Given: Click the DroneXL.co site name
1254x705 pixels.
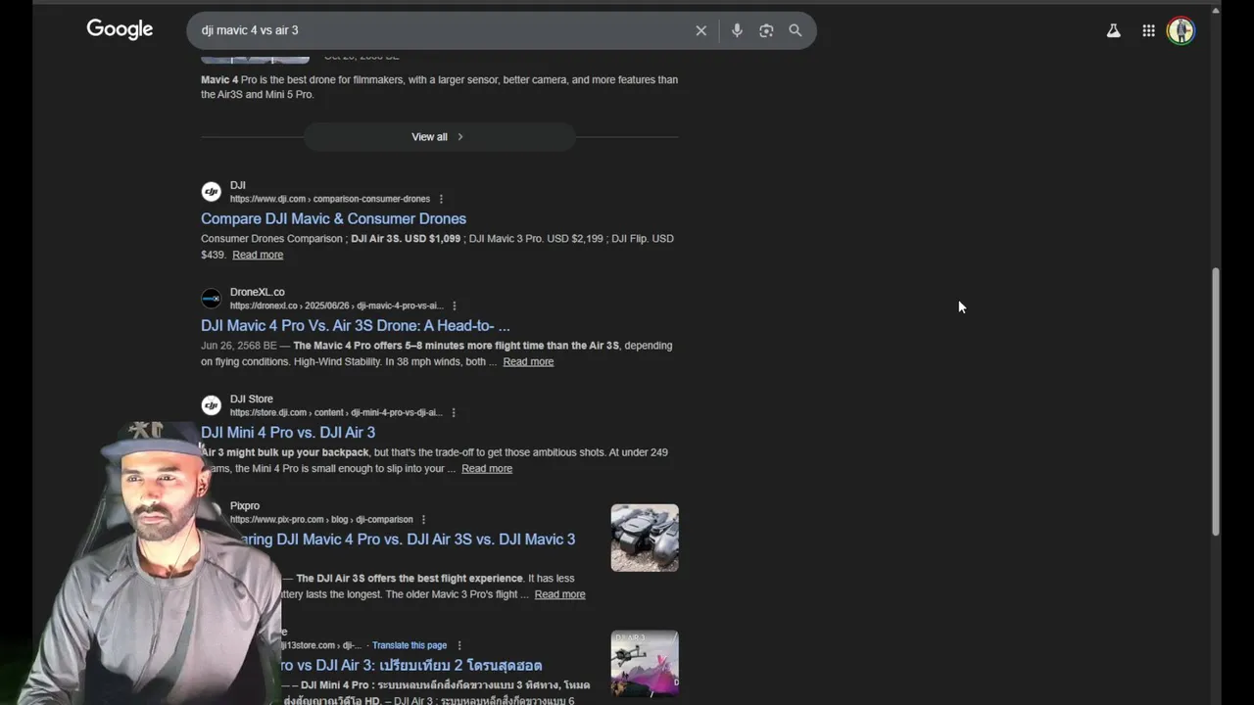Looking at the screenshot, I should click(257, 292).
